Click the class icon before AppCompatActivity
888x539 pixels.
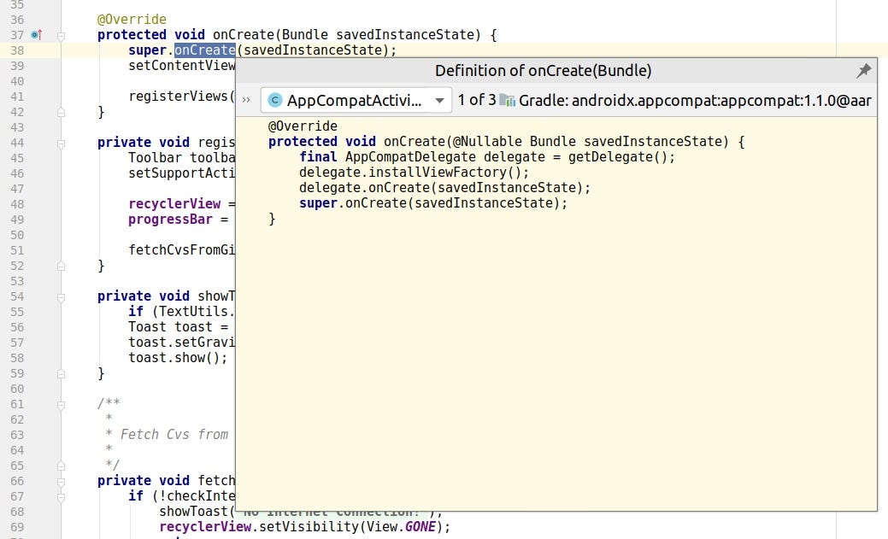point(273,100)
